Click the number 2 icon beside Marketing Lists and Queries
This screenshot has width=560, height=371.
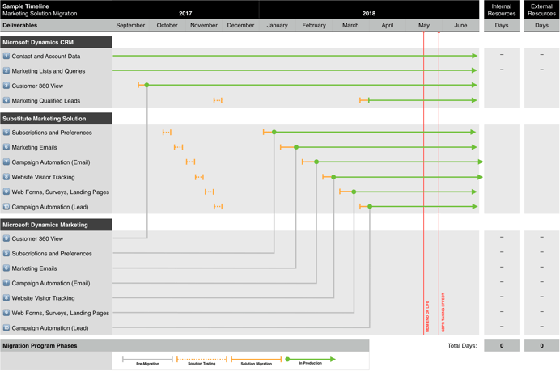tap(6, 70)
